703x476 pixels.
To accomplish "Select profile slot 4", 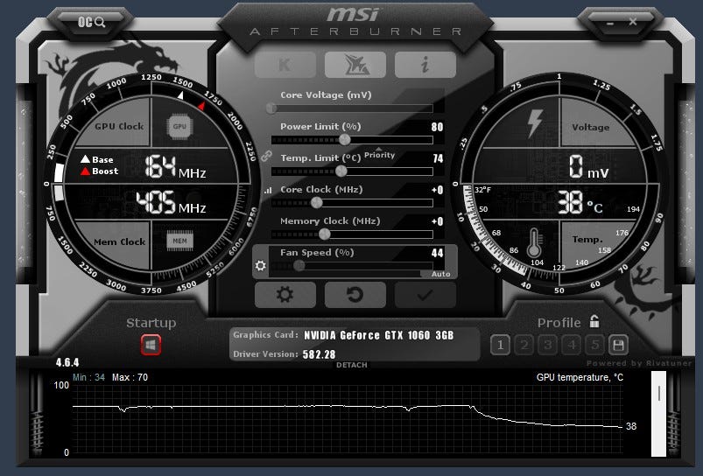I will 572,345.
